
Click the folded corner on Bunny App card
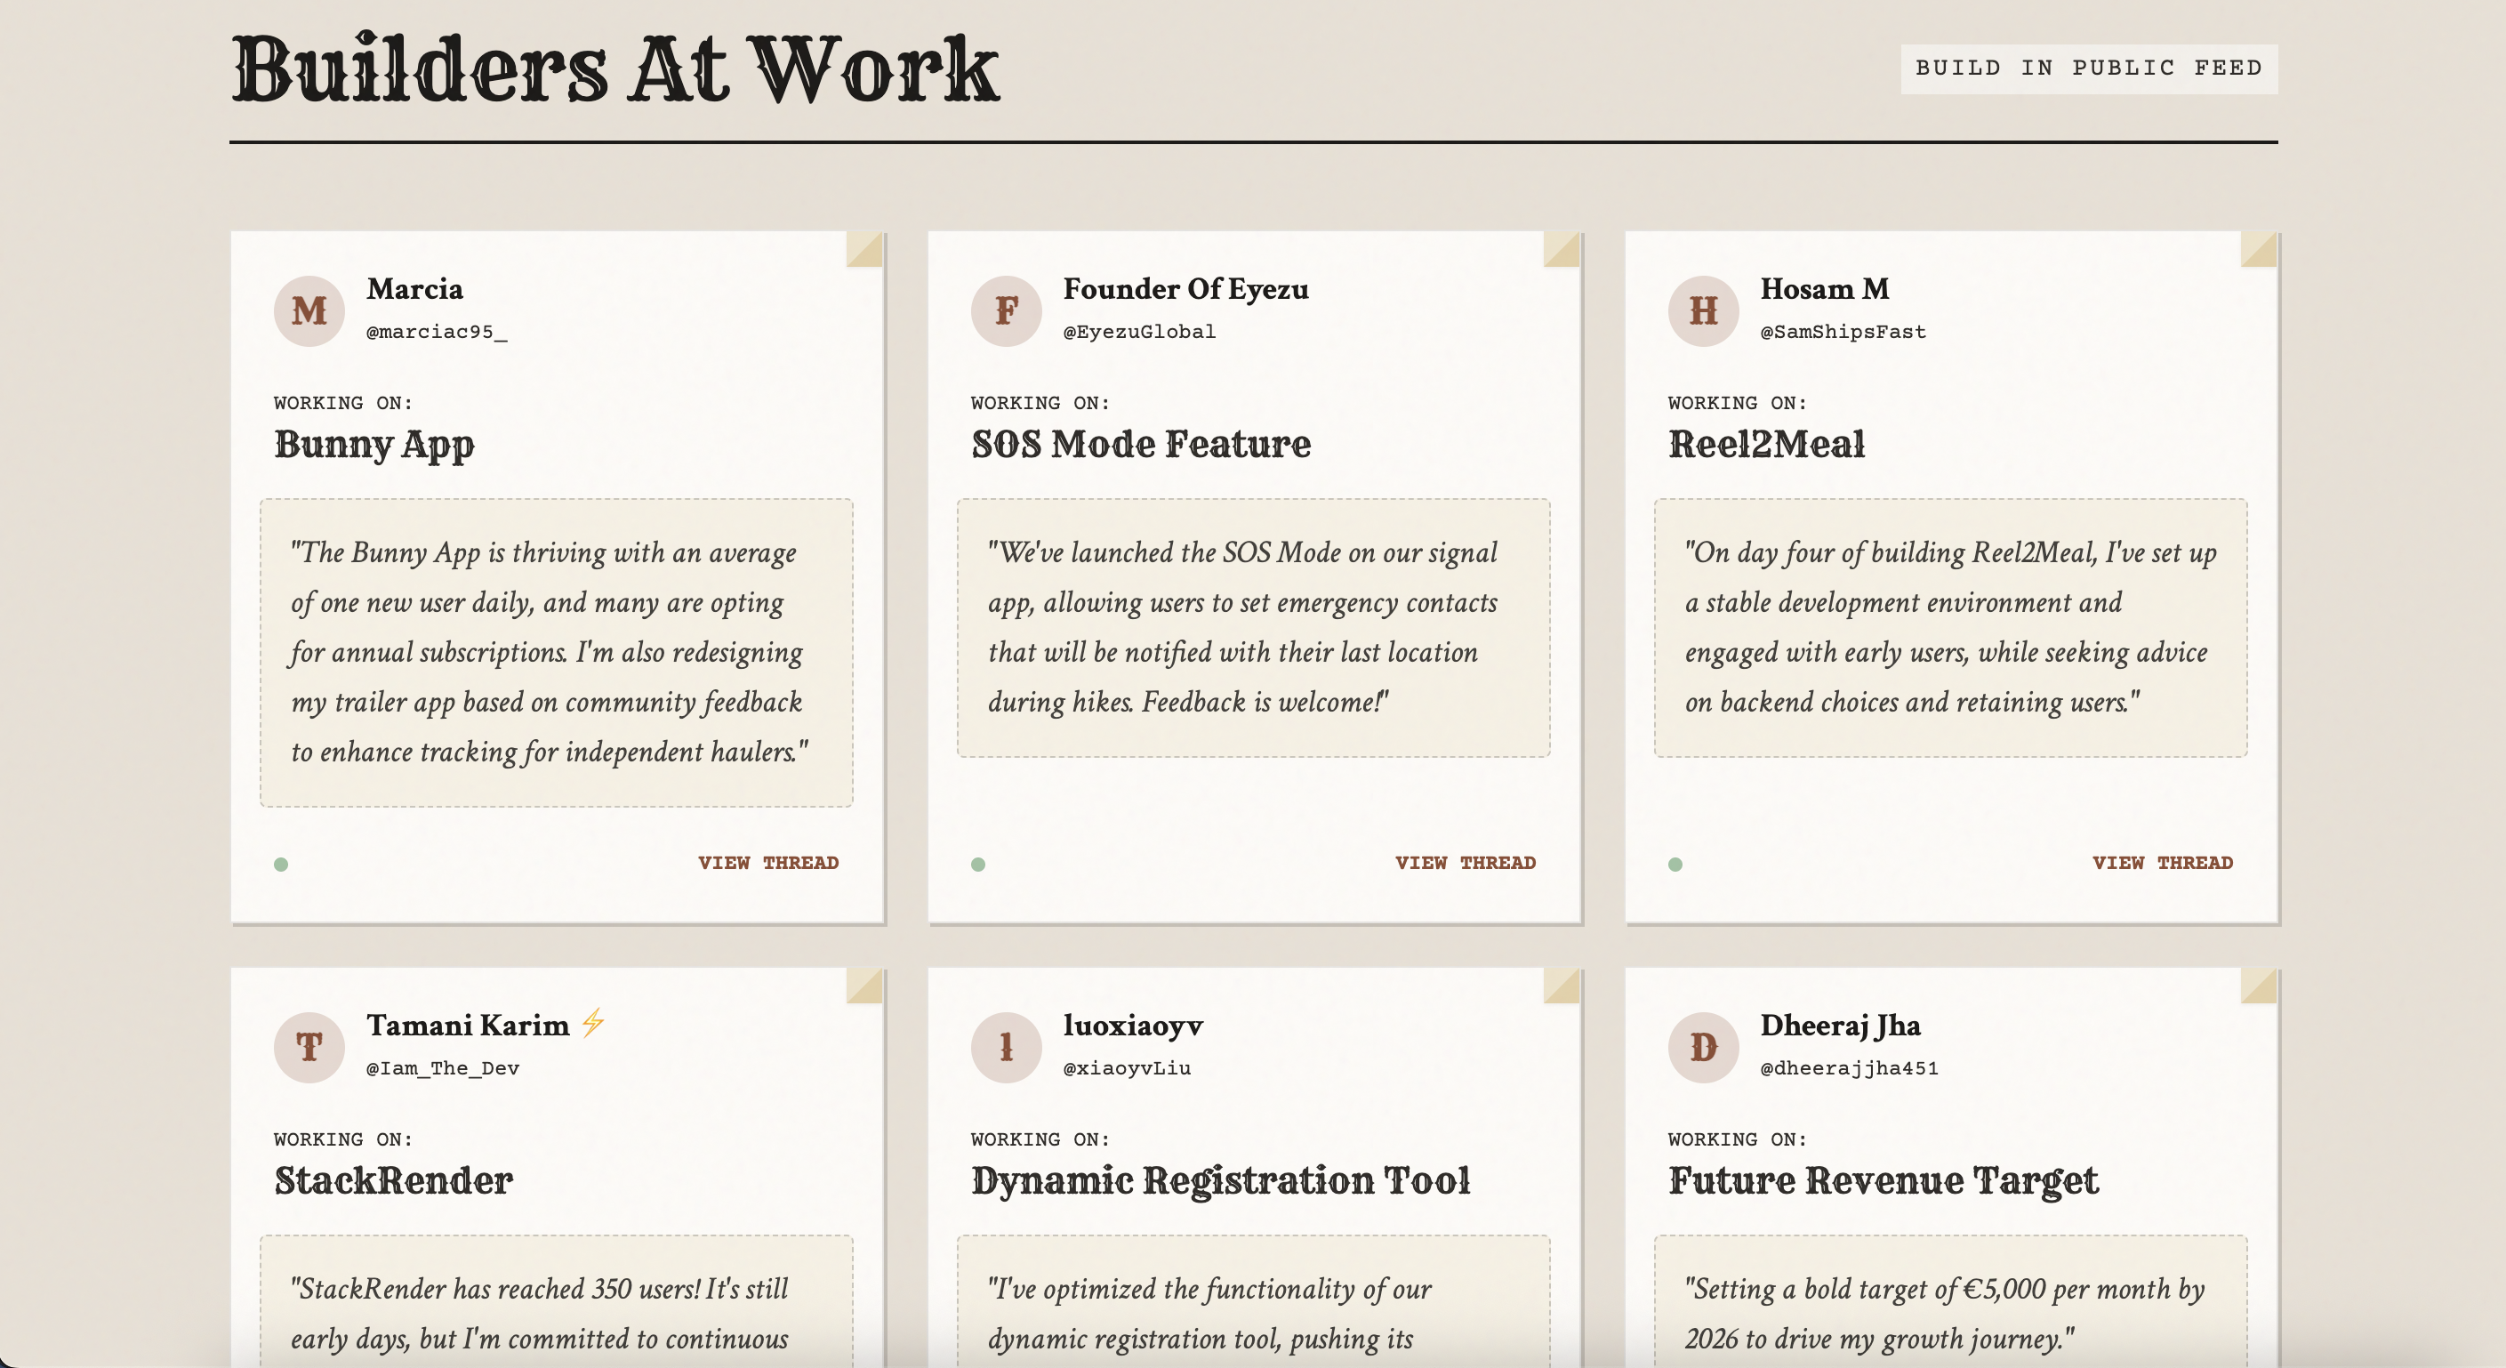coord(863,250)
